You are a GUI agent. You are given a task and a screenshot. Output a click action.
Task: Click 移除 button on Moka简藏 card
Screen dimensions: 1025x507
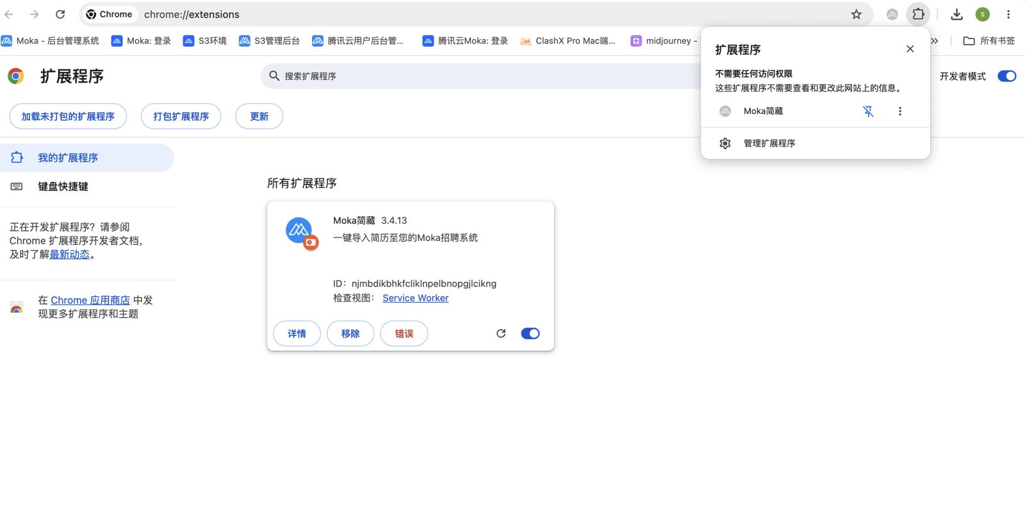click(350, 333)
